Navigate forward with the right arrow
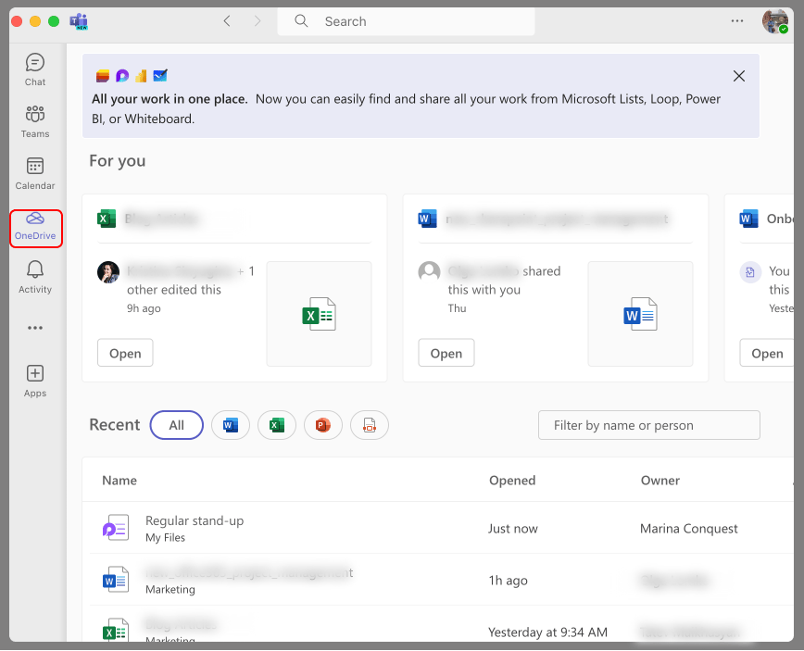 [x=258, y=21]
